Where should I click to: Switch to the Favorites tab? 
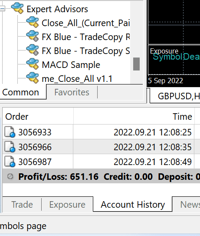click(x=72, y=92)
